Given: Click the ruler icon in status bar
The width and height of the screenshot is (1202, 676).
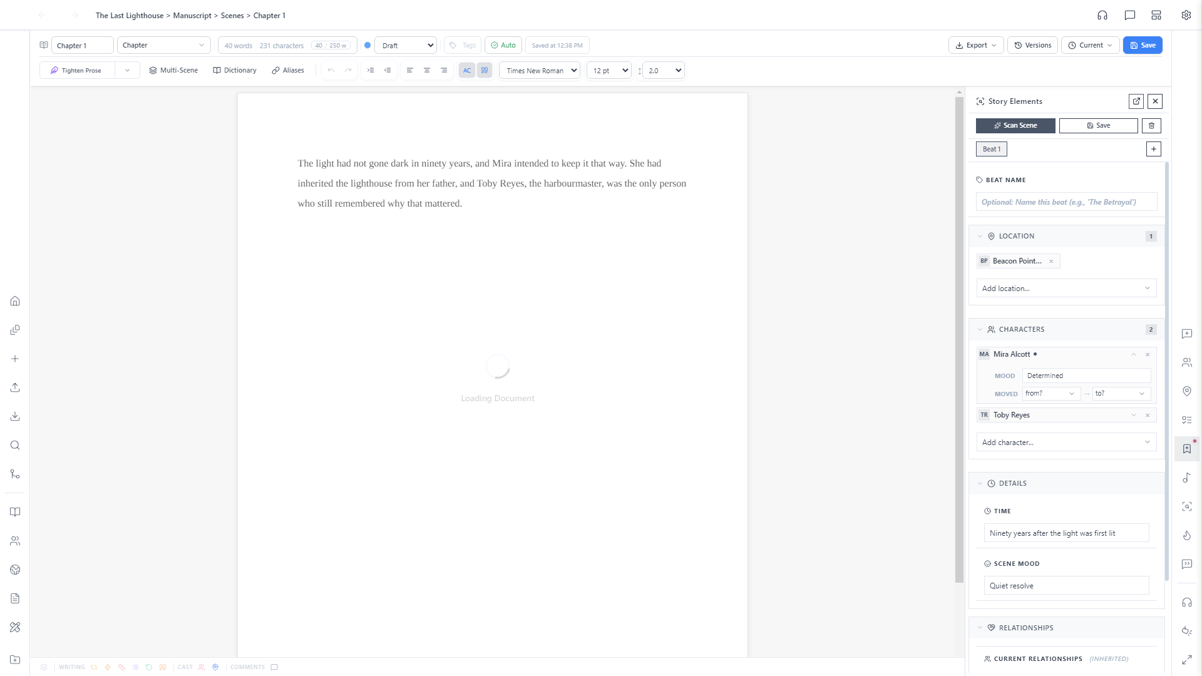Looking at the screenshot, I should pyautogui.click(x=121, y=667).
